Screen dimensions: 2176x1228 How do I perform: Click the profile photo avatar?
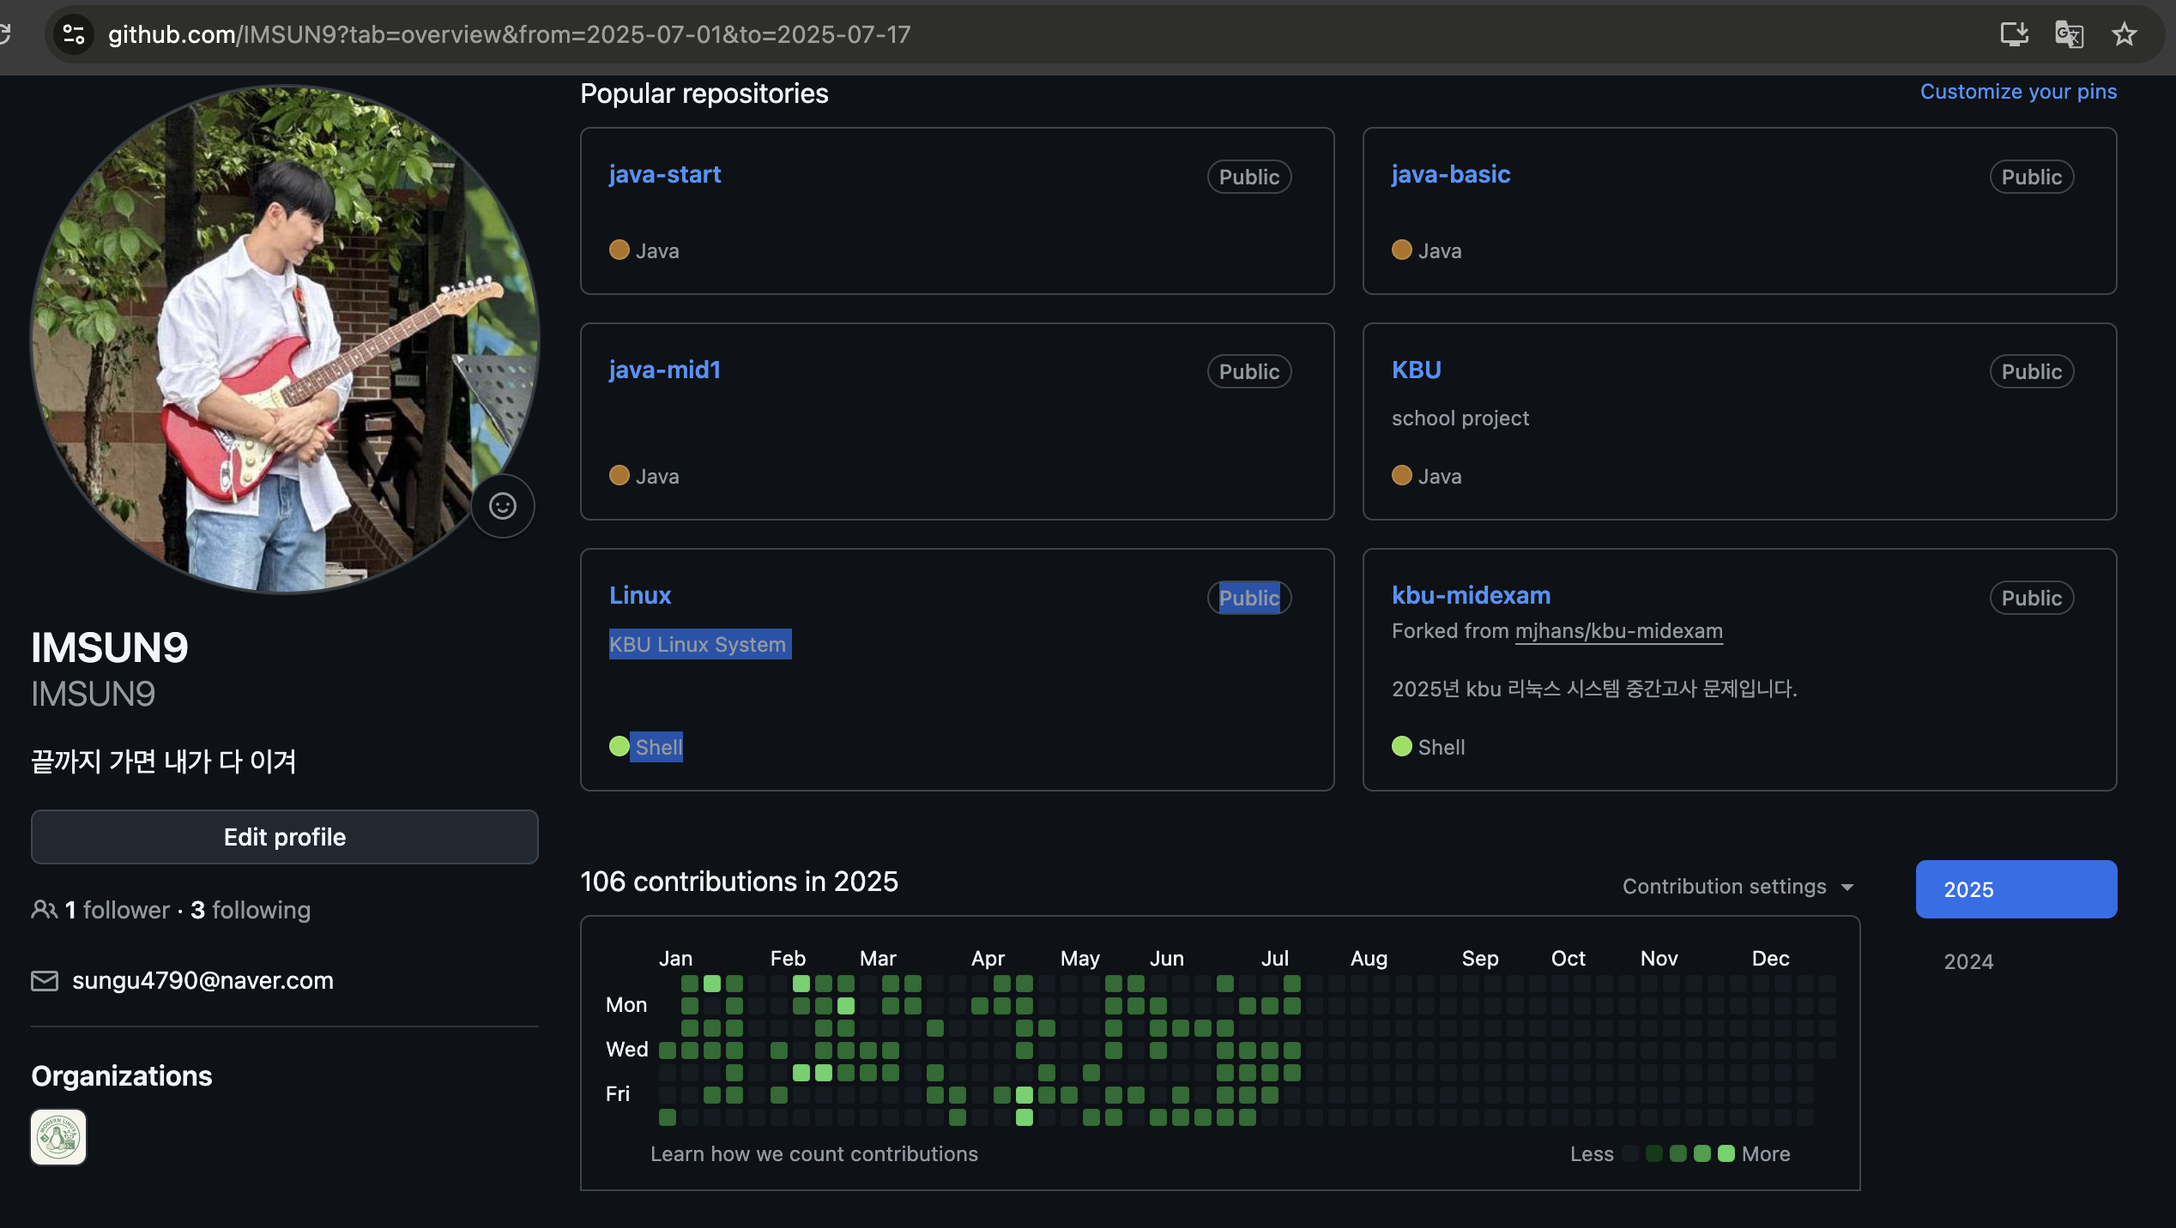(x=285, y=339)
